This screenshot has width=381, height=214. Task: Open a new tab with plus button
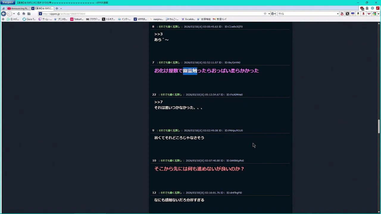click(57, 9)
